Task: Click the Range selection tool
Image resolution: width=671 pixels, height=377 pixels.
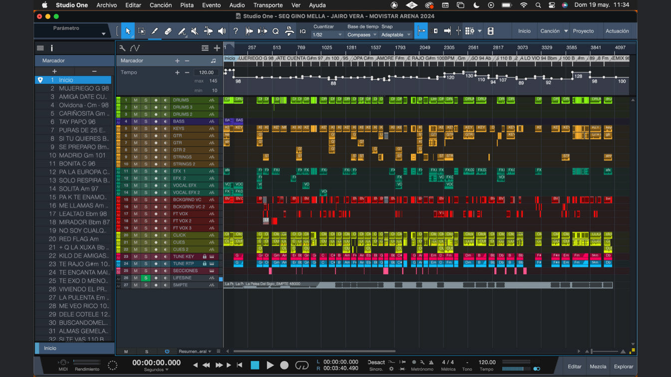Action: pos(142,31)
